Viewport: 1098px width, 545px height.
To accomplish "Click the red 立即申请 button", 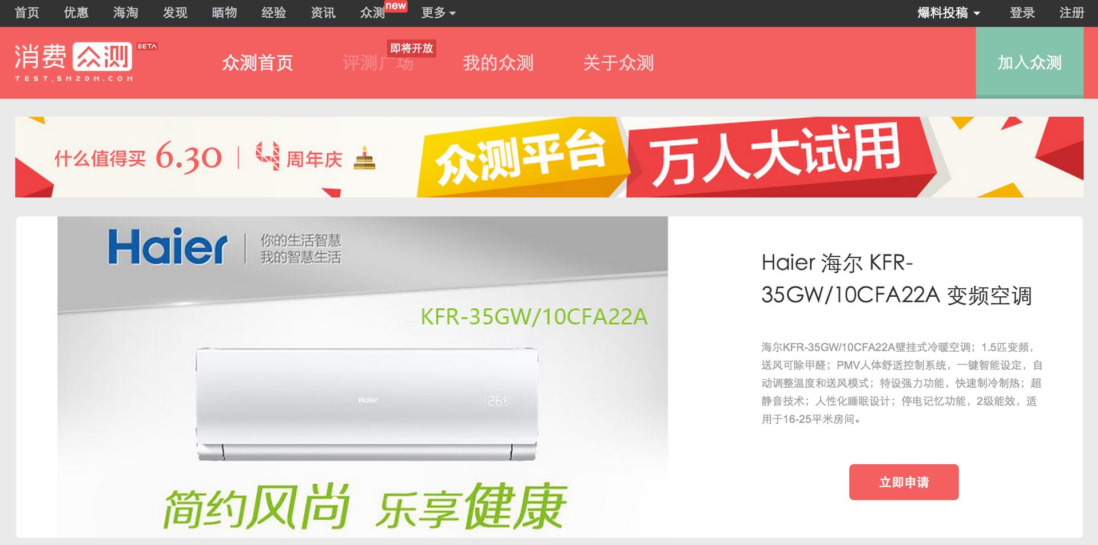I will click(904, 482).
